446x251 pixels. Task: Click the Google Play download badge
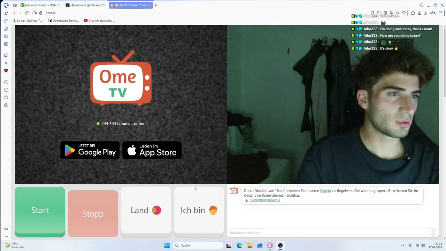pyautogui.click(x=90, y=150)
